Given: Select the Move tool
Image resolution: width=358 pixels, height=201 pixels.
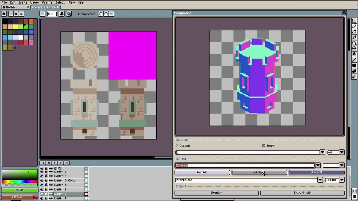Looking at the screenshot, I should coord(354,49).
